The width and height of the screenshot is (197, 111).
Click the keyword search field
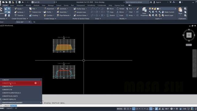tap(137, 2)
